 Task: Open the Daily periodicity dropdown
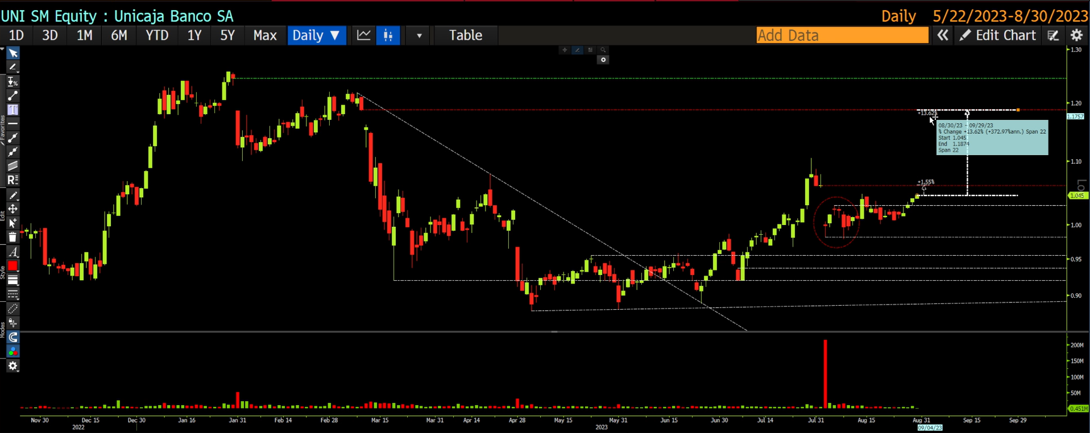coord(316,35)
